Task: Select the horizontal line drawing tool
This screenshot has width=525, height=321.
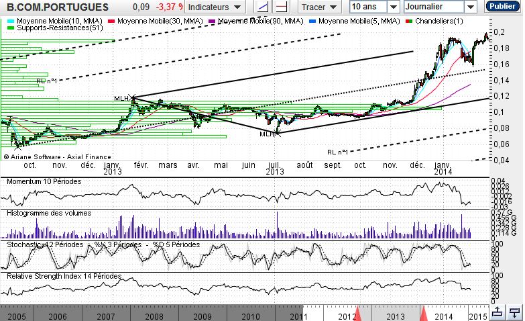Action: point(282,7)
